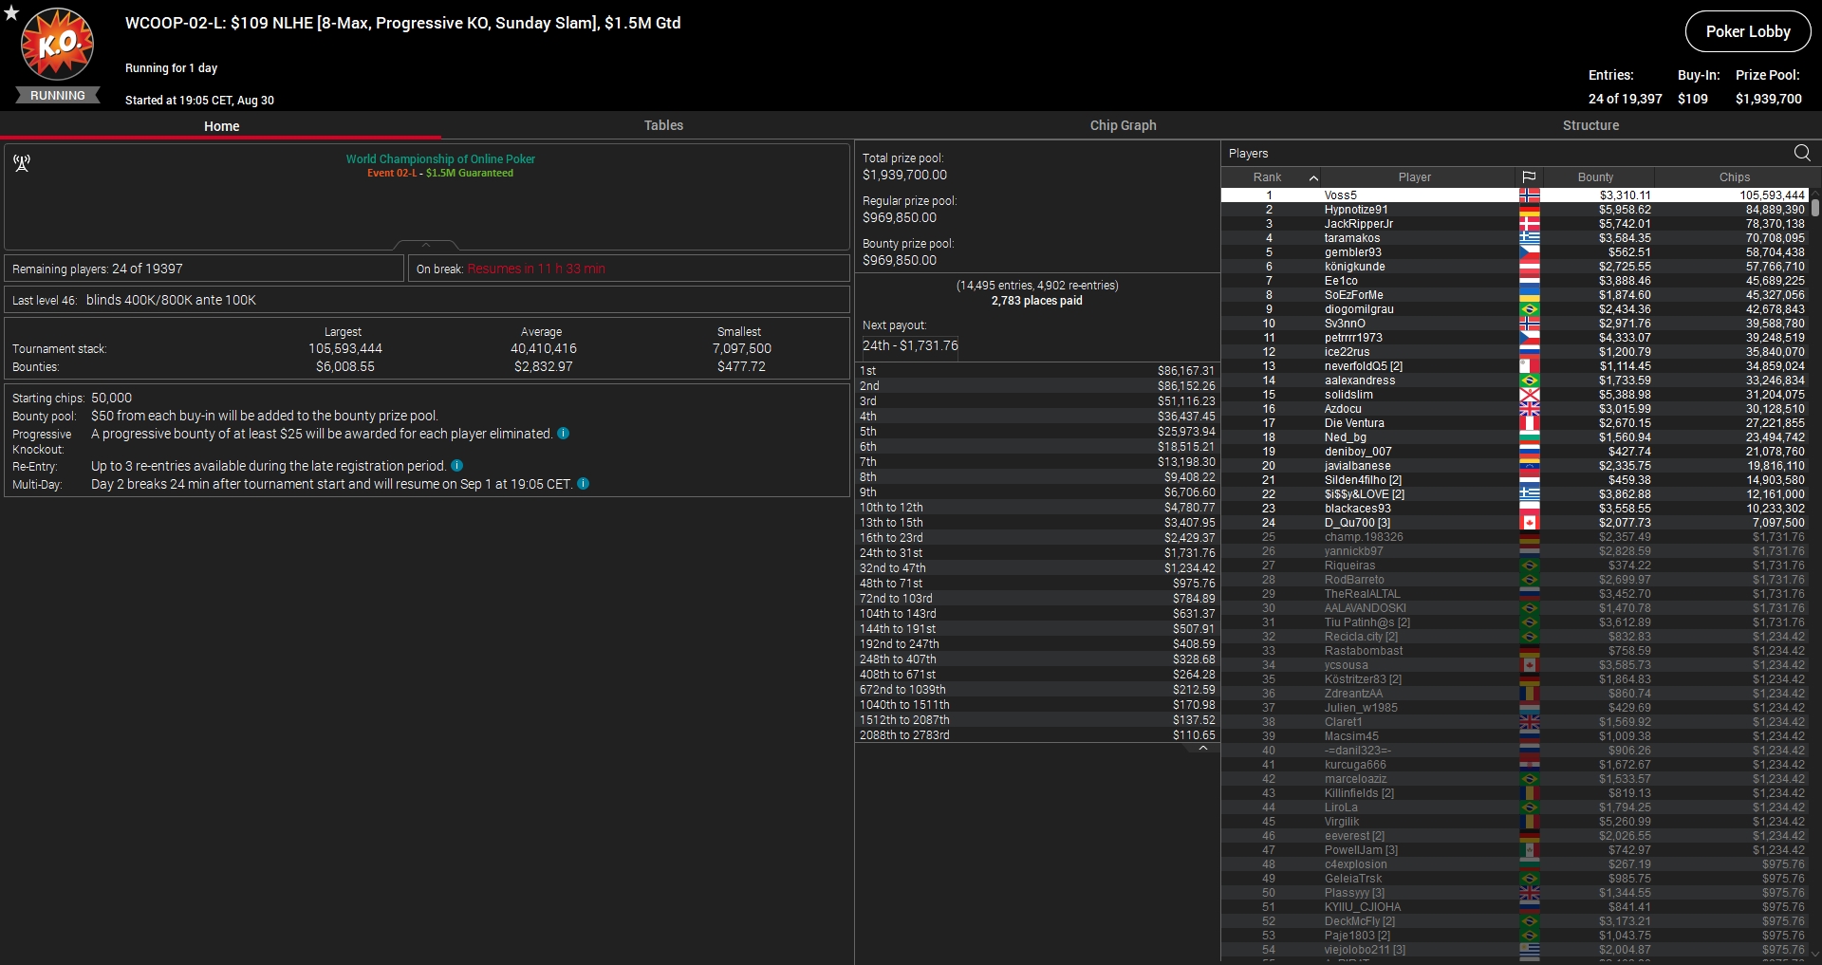Open the Poker Lobby

1748,31
